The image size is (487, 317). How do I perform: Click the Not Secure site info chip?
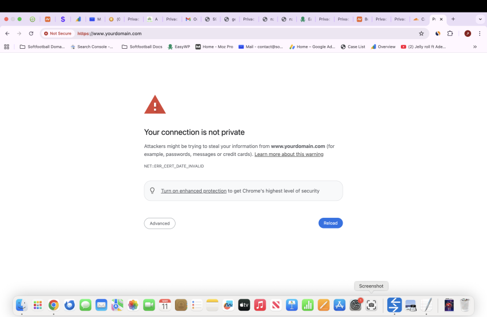coord(58,33)
